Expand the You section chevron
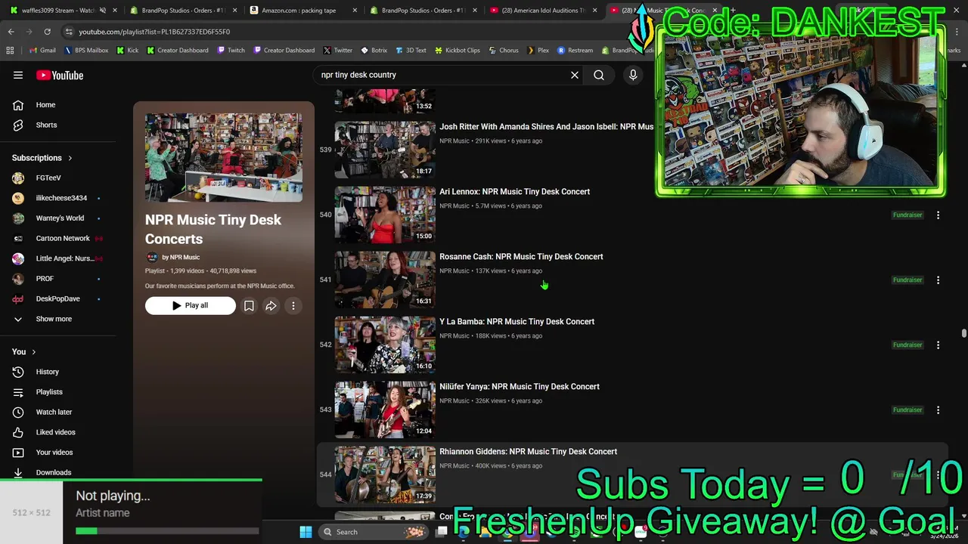Image resolution: width=968 pixels, height=544 pixels. click(x=33, y=352)
